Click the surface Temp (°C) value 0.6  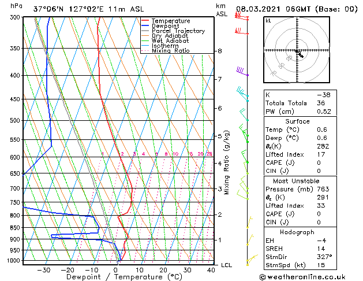click(x=322, y=130)
